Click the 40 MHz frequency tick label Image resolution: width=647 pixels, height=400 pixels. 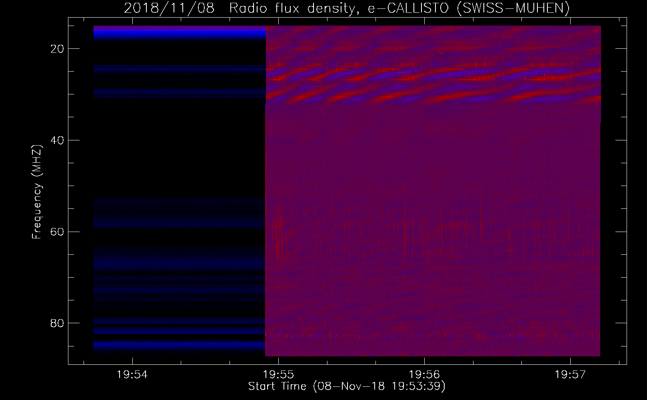(x=57, y=140)
